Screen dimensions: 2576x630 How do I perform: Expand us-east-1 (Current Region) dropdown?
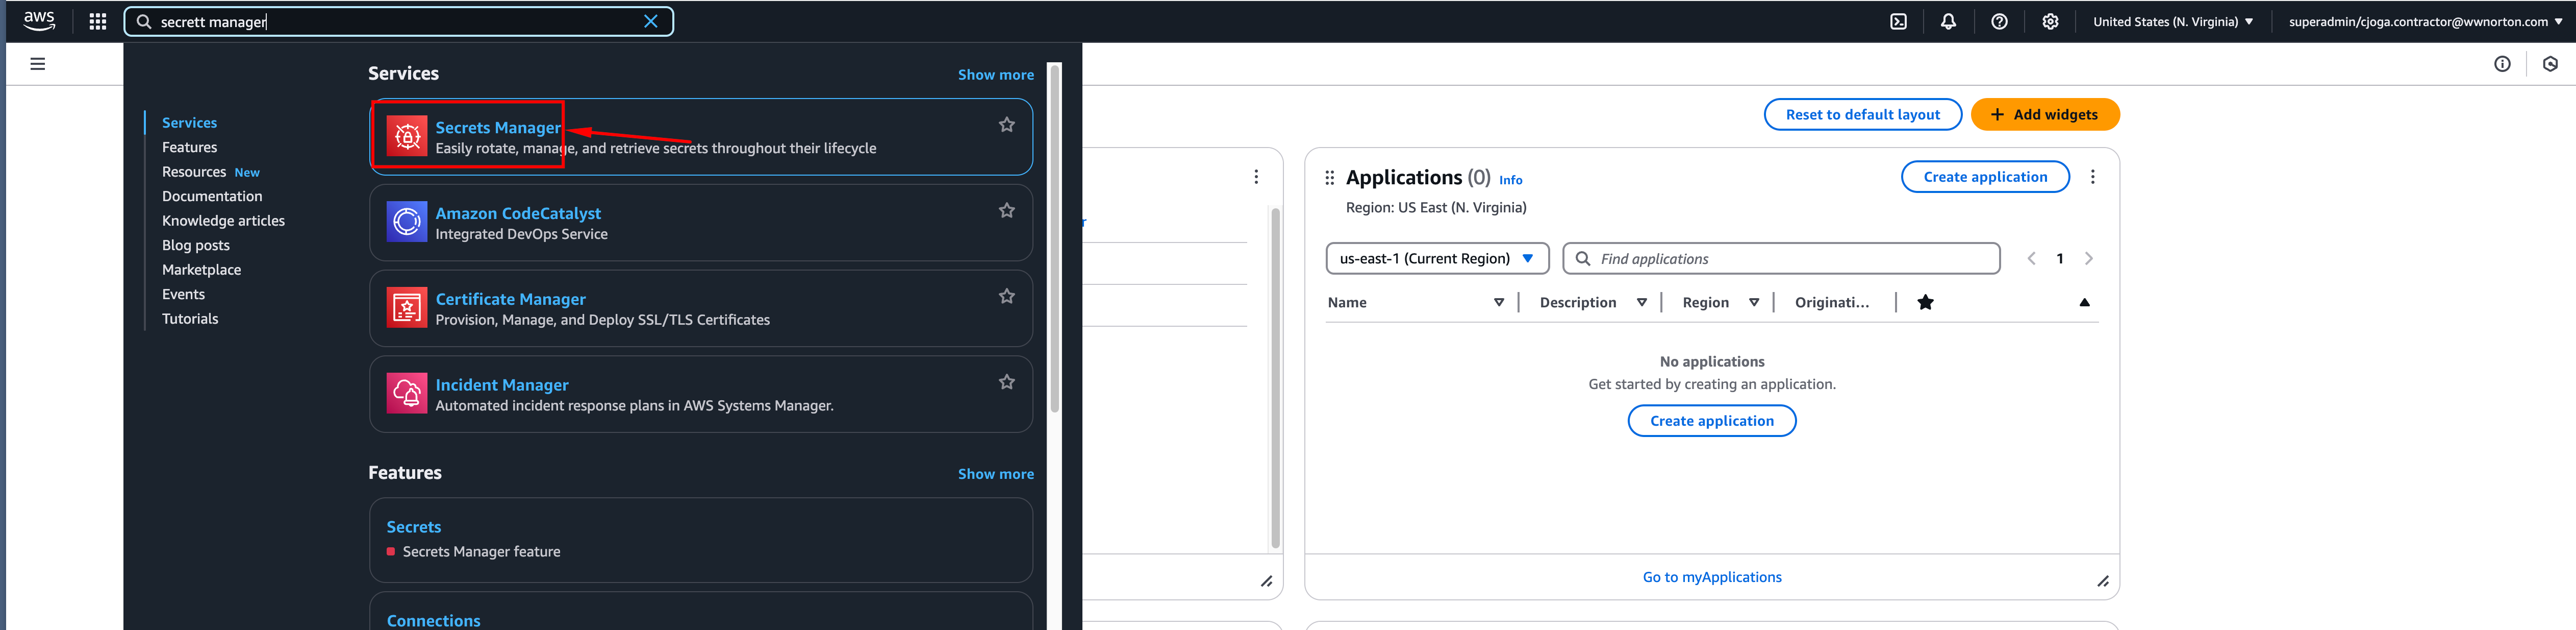(x=1436, y=258)
